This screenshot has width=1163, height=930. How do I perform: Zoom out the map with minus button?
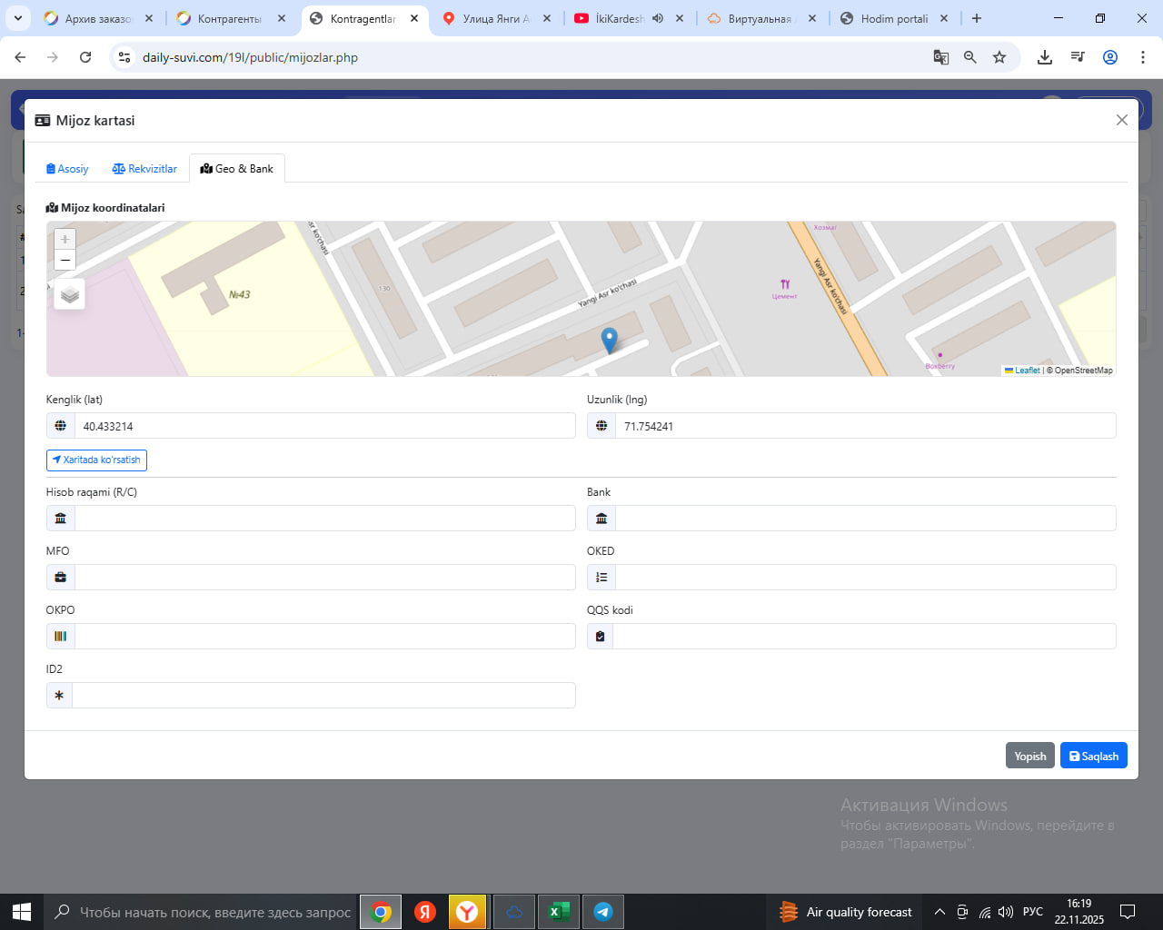click(65, 261)
